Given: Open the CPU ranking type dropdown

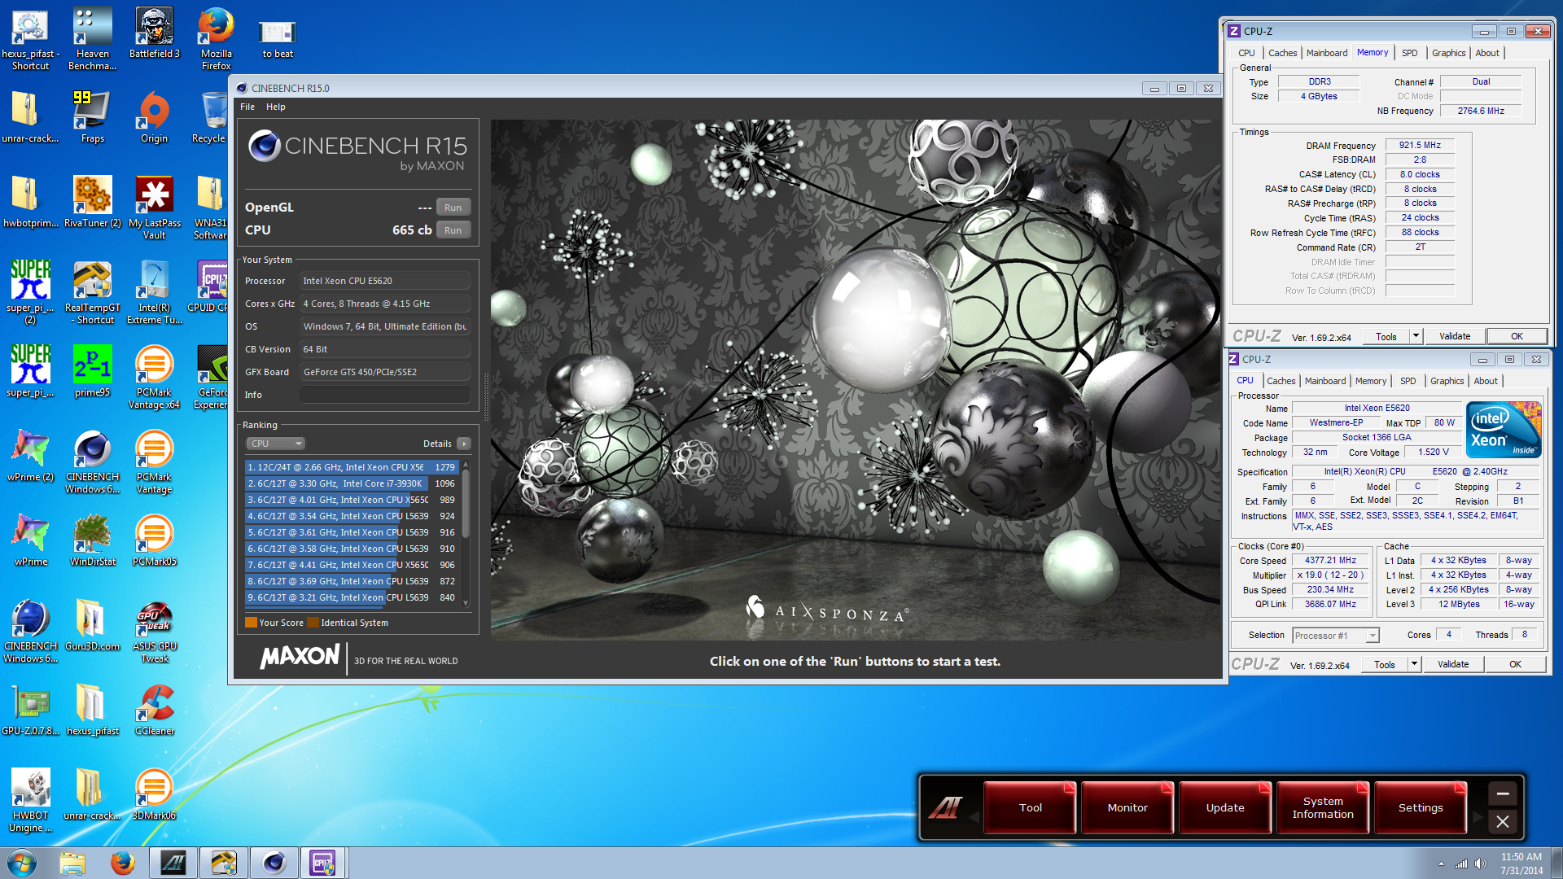Looking at the screenshot, I should (x=275, y=444).
